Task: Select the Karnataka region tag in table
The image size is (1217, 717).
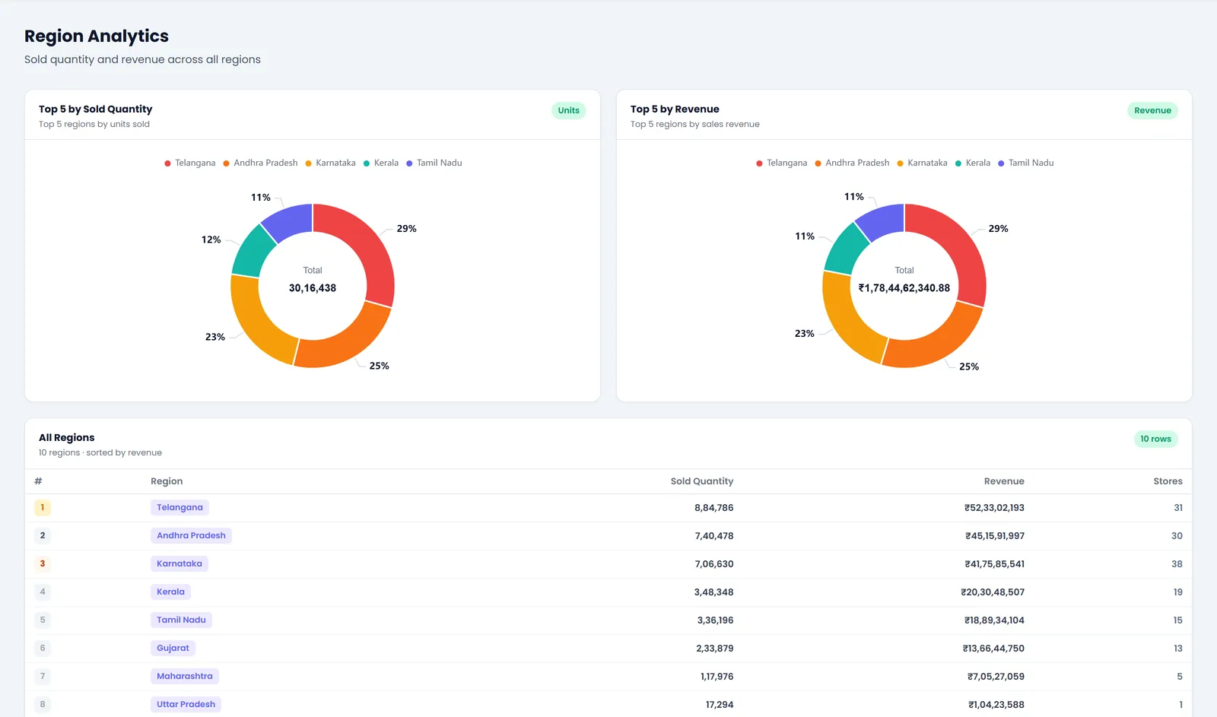Action: pyautogui.click(x=180, y=563)
